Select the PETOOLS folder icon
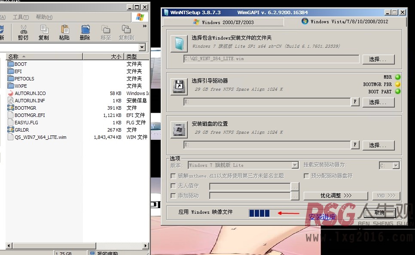The width and height of the screenshot is (415, 255). pos(11,78)
